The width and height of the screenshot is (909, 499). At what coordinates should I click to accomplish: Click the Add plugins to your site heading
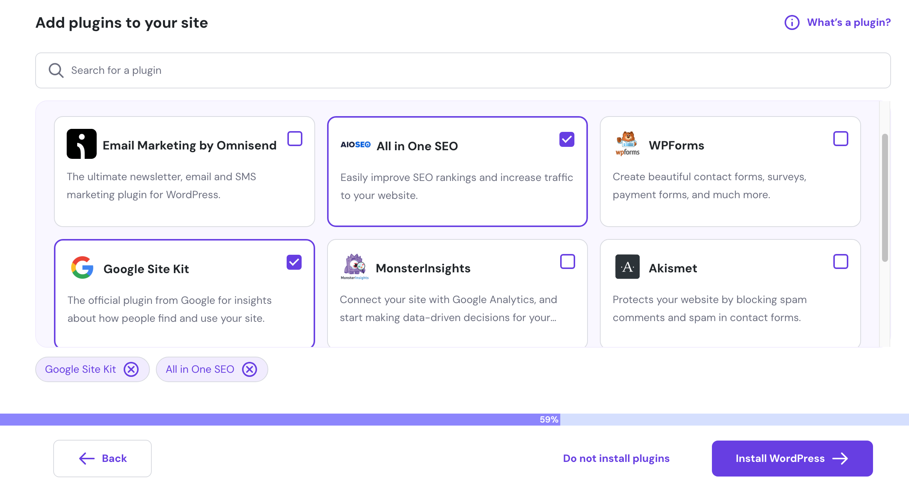(122, 23)
